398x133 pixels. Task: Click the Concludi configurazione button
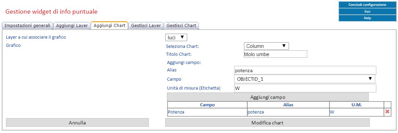pyautogui.click(x=367, y=5)
